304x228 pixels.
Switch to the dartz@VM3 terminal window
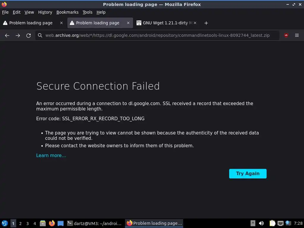pyautogui.click(x=94, y=223)
